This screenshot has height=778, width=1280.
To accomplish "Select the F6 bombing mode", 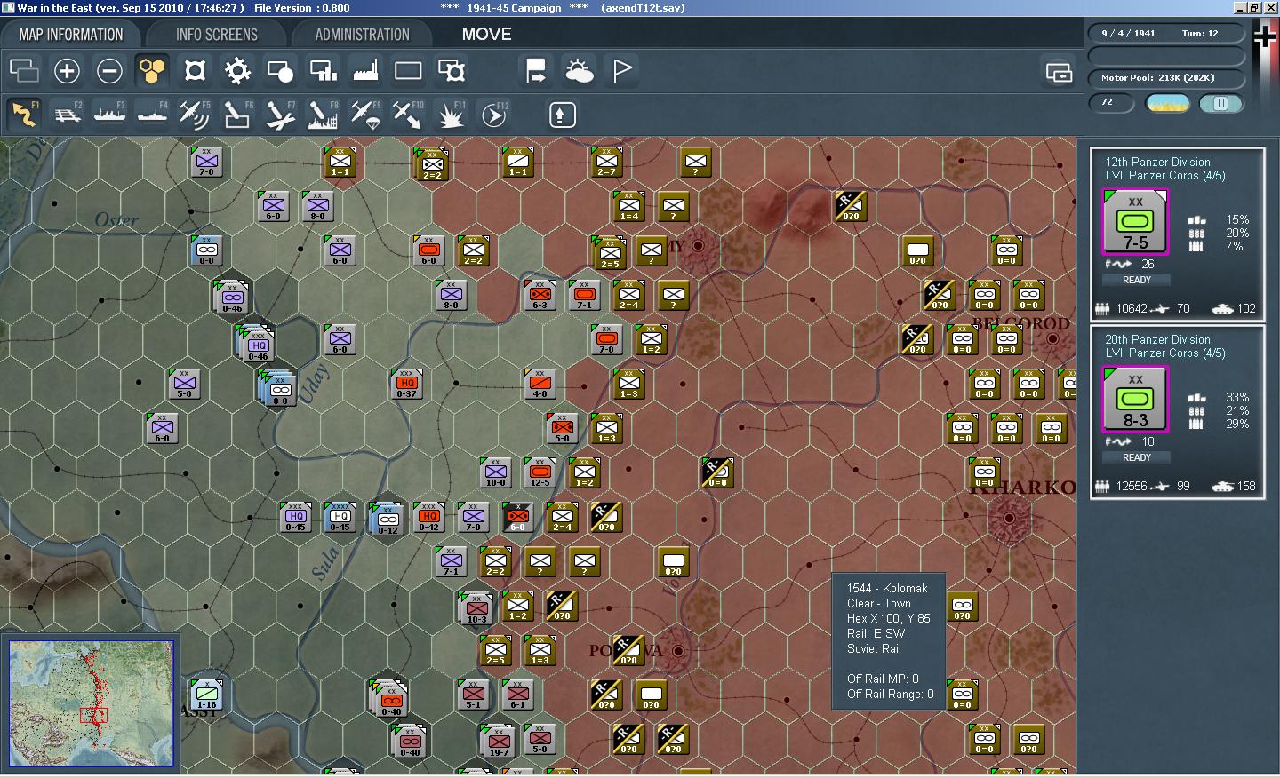I will tap(237, 115).
